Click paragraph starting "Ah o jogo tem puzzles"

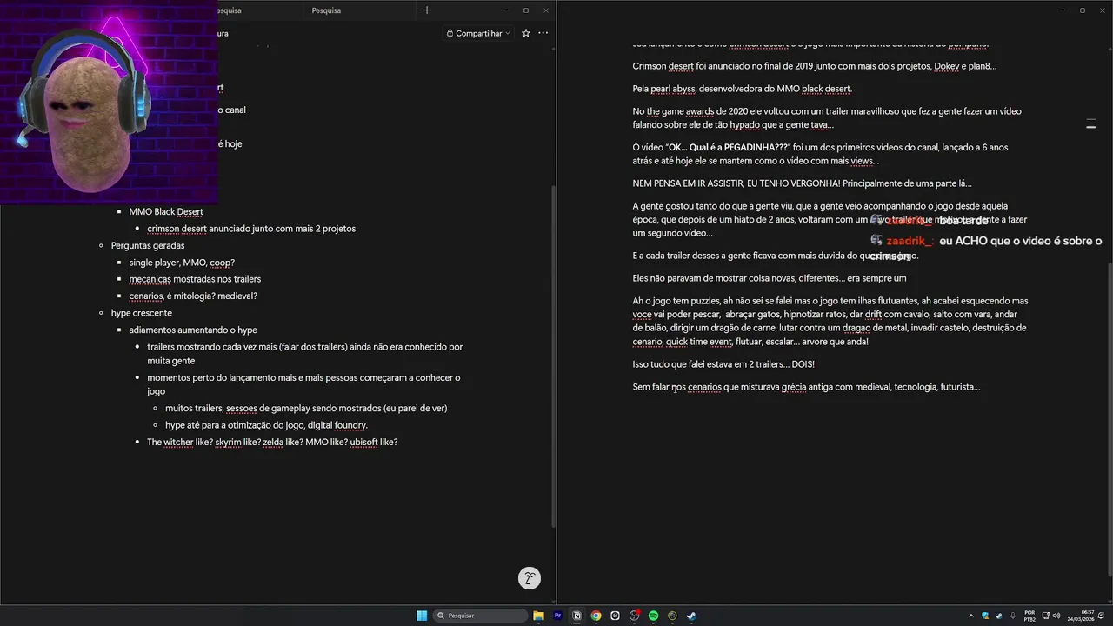pyautogui.click(x=830, y=321)
